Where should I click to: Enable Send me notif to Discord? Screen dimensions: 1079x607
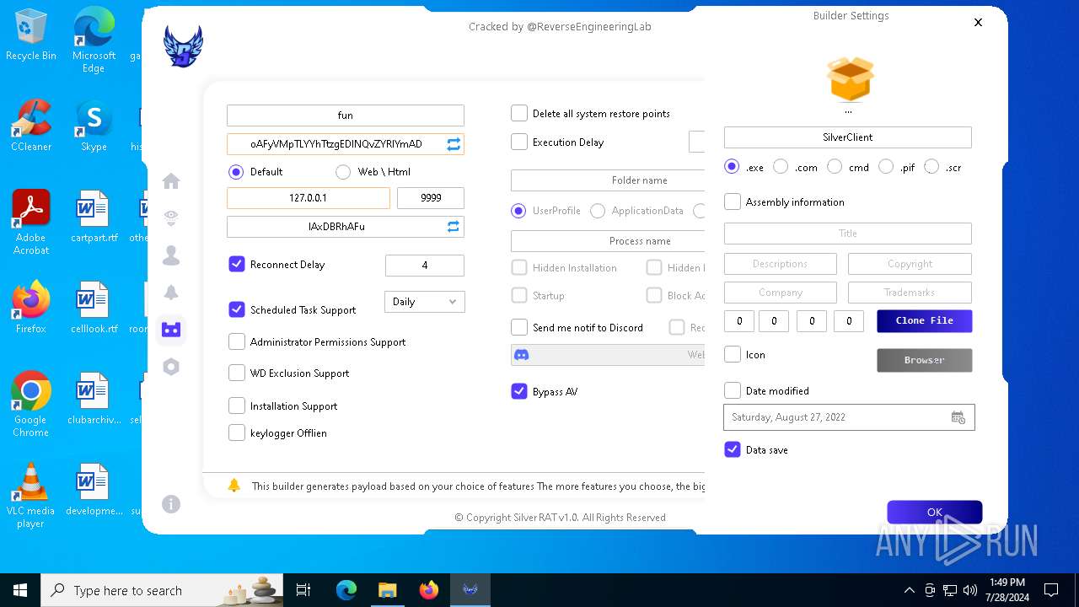(519, 327)
